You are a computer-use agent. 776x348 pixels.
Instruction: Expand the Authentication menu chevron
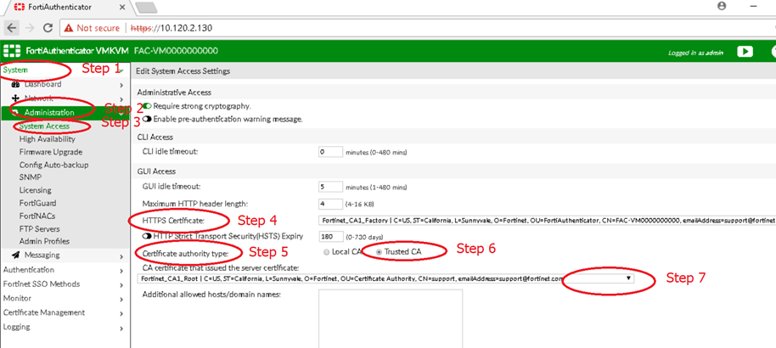[x=121, y=270]
